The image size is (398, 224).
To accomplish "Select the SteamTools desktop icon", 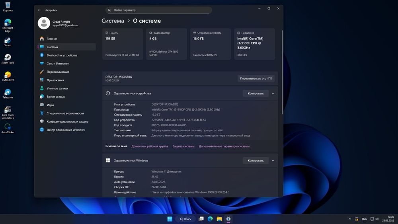I will click(x=8, y=59).
